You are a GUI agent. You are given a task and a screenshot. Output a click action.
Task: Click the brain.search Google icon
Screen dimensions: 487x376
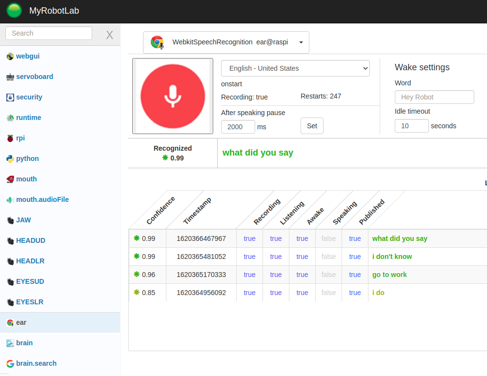[10, 364]
